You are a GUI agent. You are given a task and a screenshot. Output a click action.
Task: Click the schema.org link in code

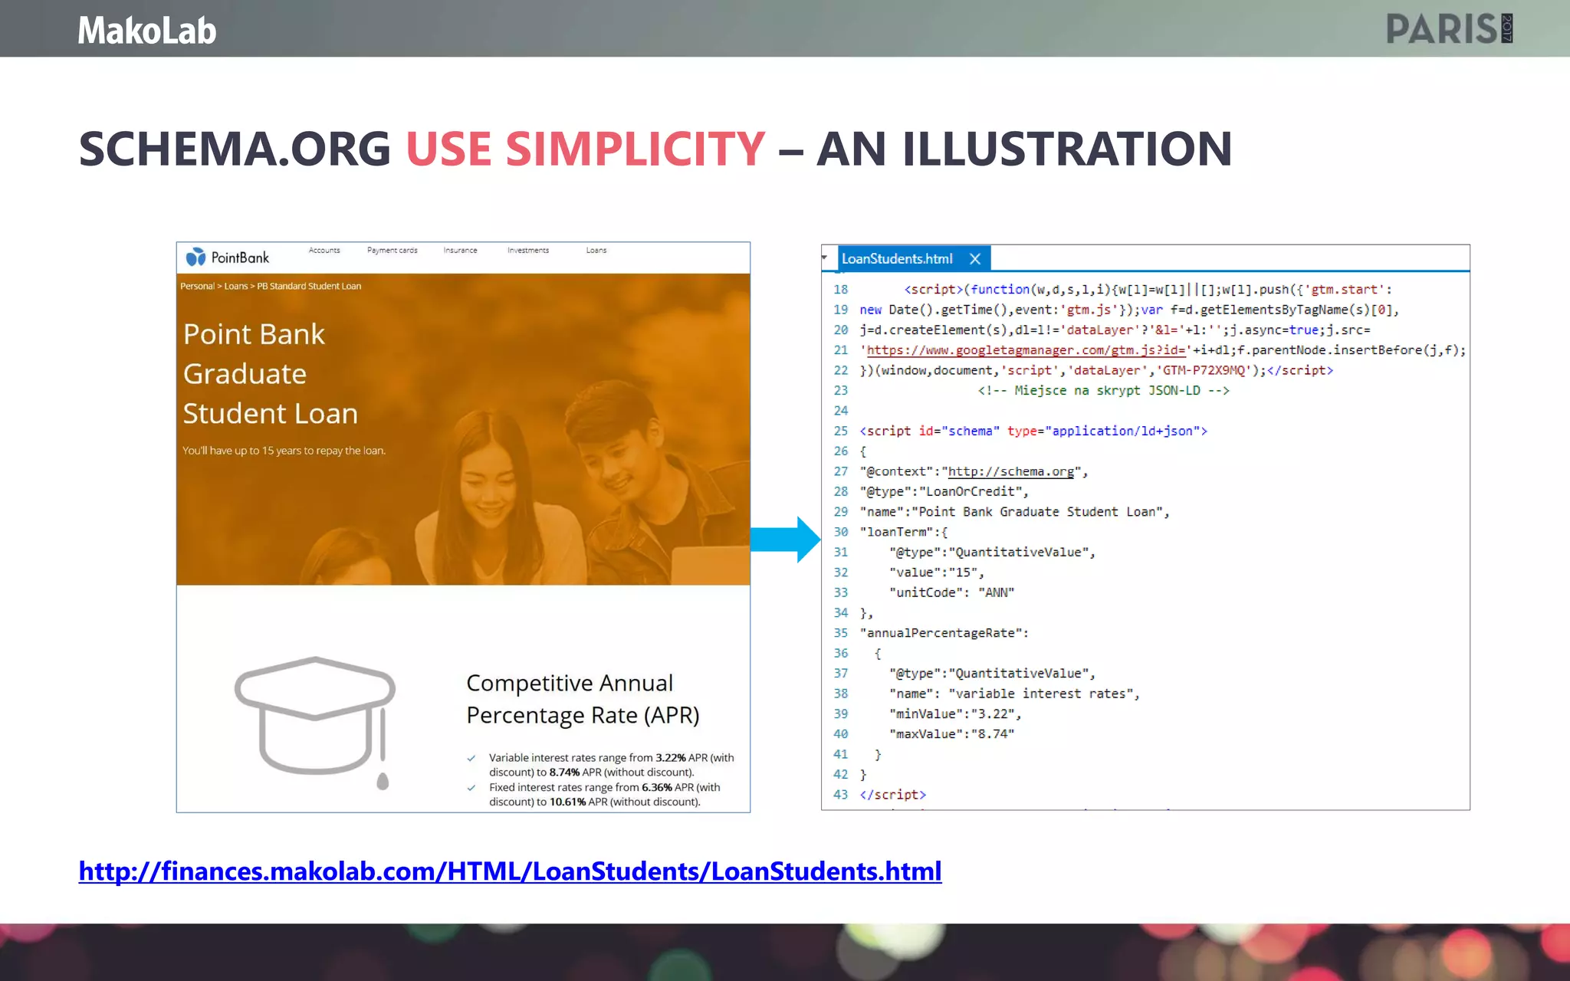(1010, 472)
